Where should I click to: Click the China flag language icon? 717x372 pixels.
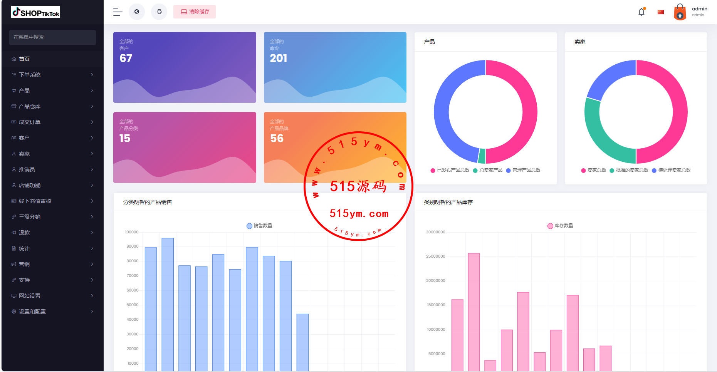click(x=661, y=12)
